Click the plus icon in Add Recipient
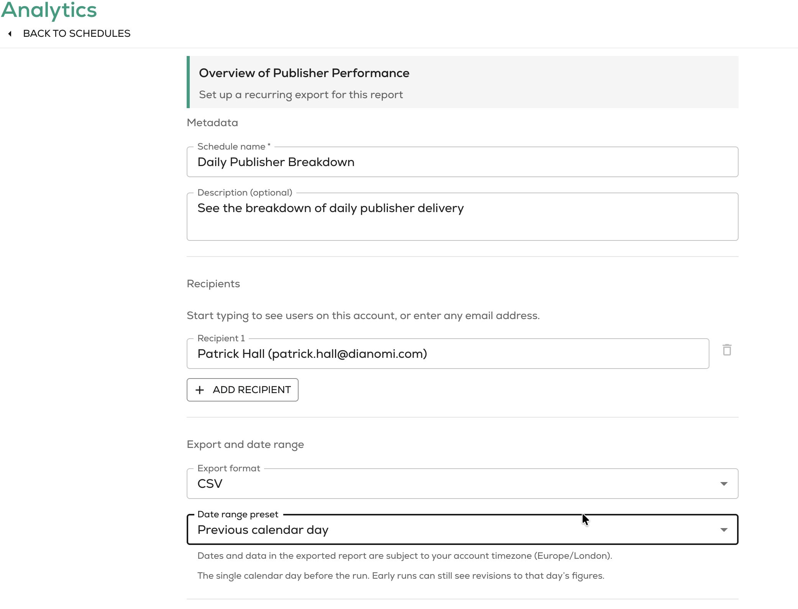This screenshot has width=798, height=609. (200, 390)
